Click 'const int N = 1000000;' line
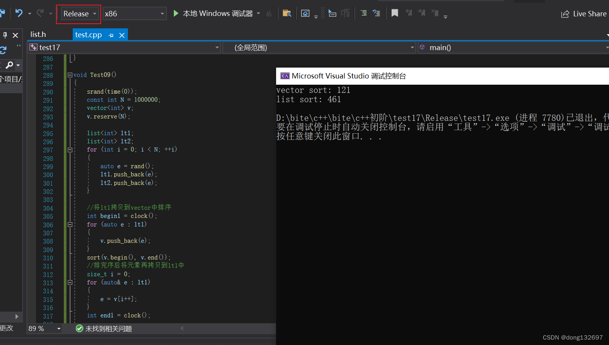 click(123, 100)
